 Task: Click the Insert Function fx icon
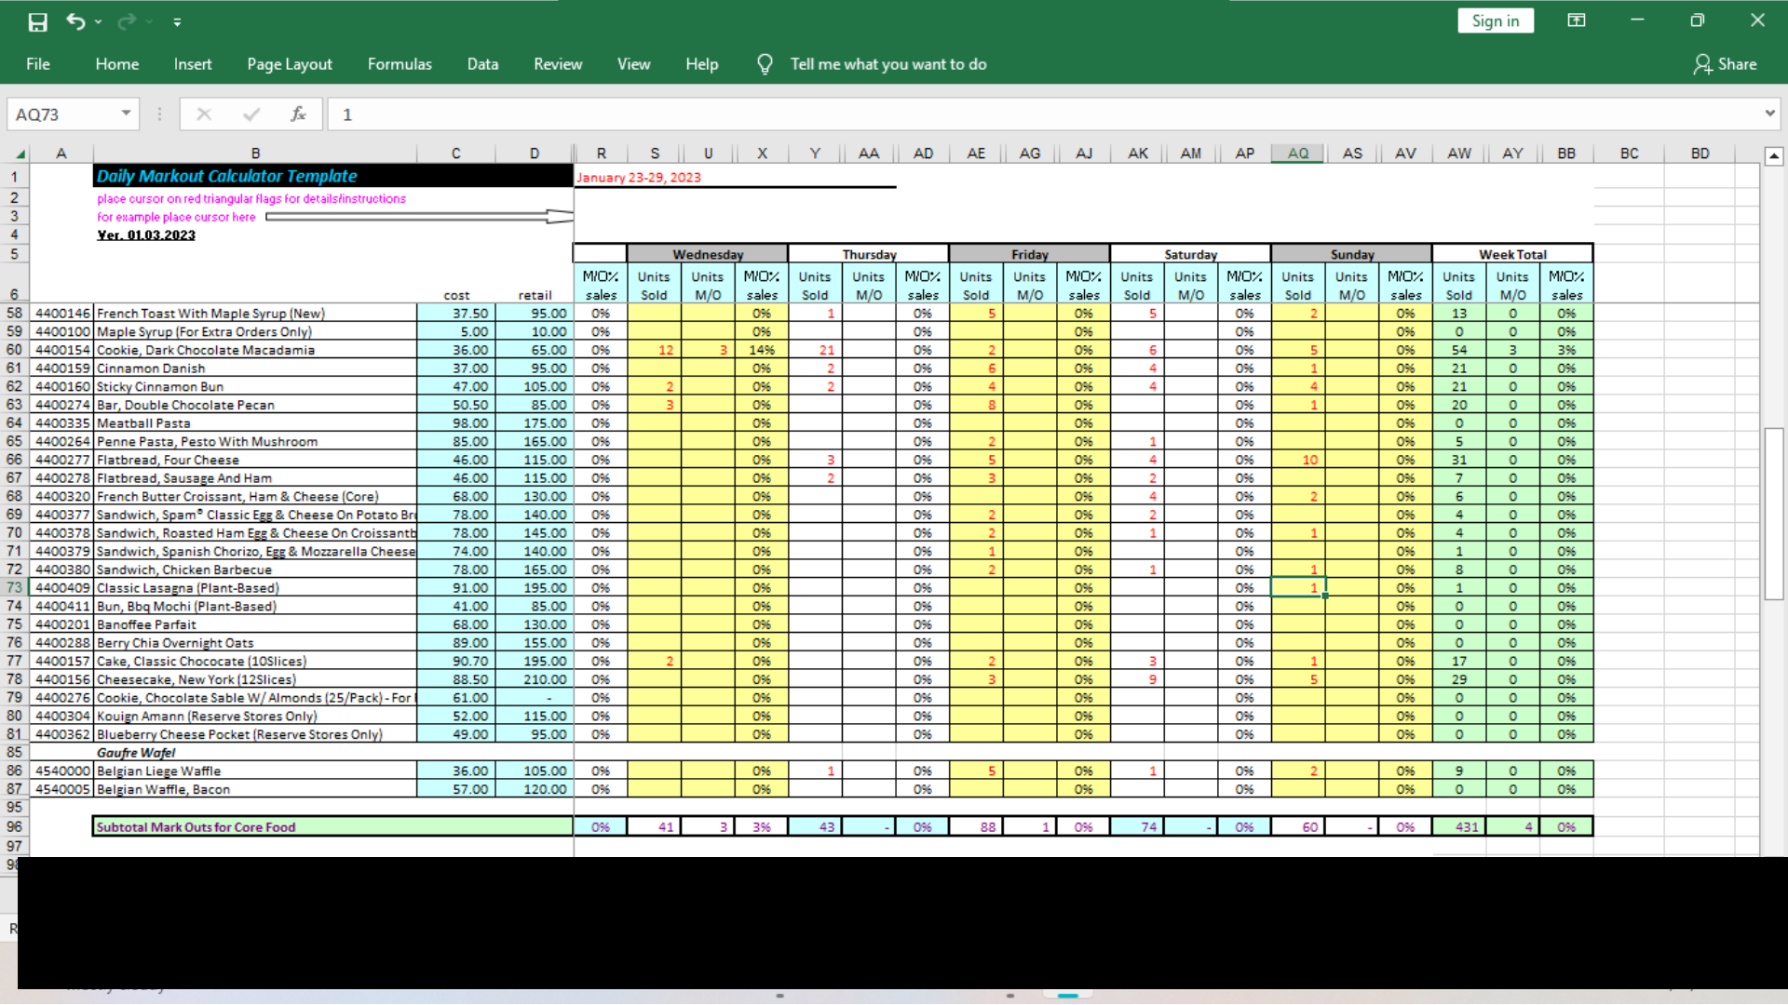coord(298,114)
